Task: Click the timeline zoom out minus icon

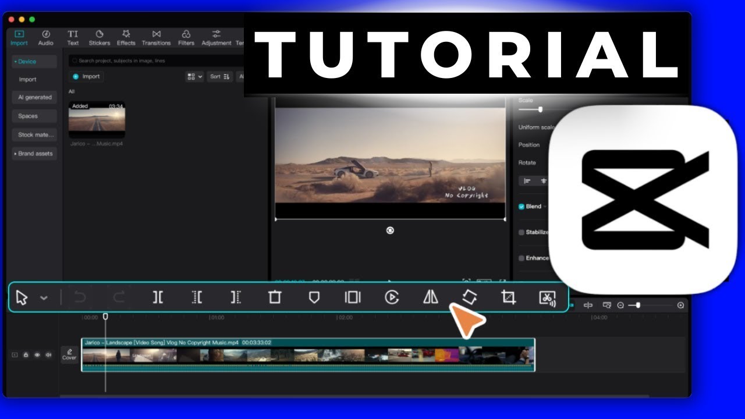Action: [x=620, y=306]
